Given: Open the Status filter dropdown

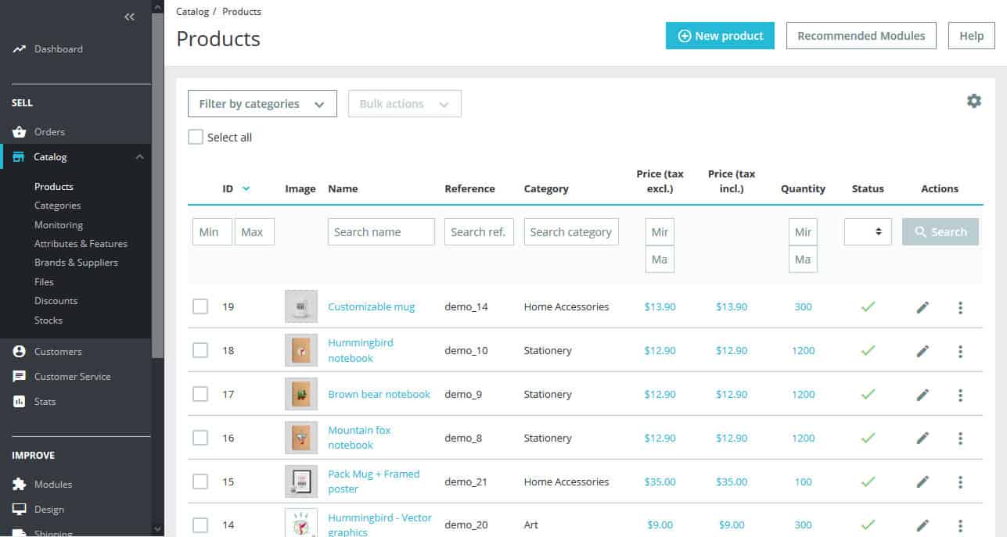Looking at the screenshot, I should pyautogui.click(x=867, y=232).
